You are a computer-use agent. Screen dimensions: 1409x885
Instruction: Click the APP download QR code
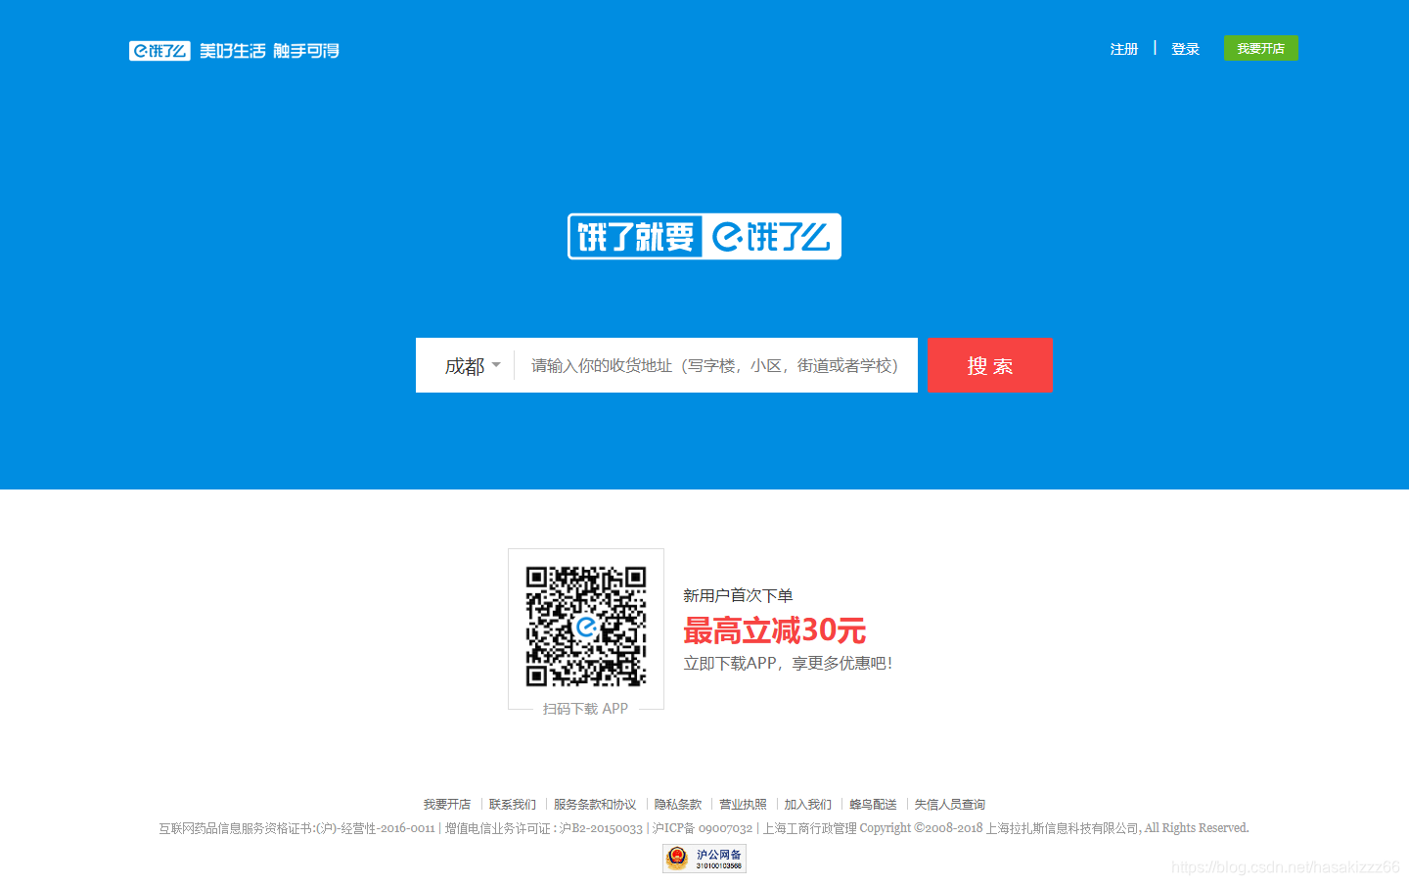click(x=586, y=627)
